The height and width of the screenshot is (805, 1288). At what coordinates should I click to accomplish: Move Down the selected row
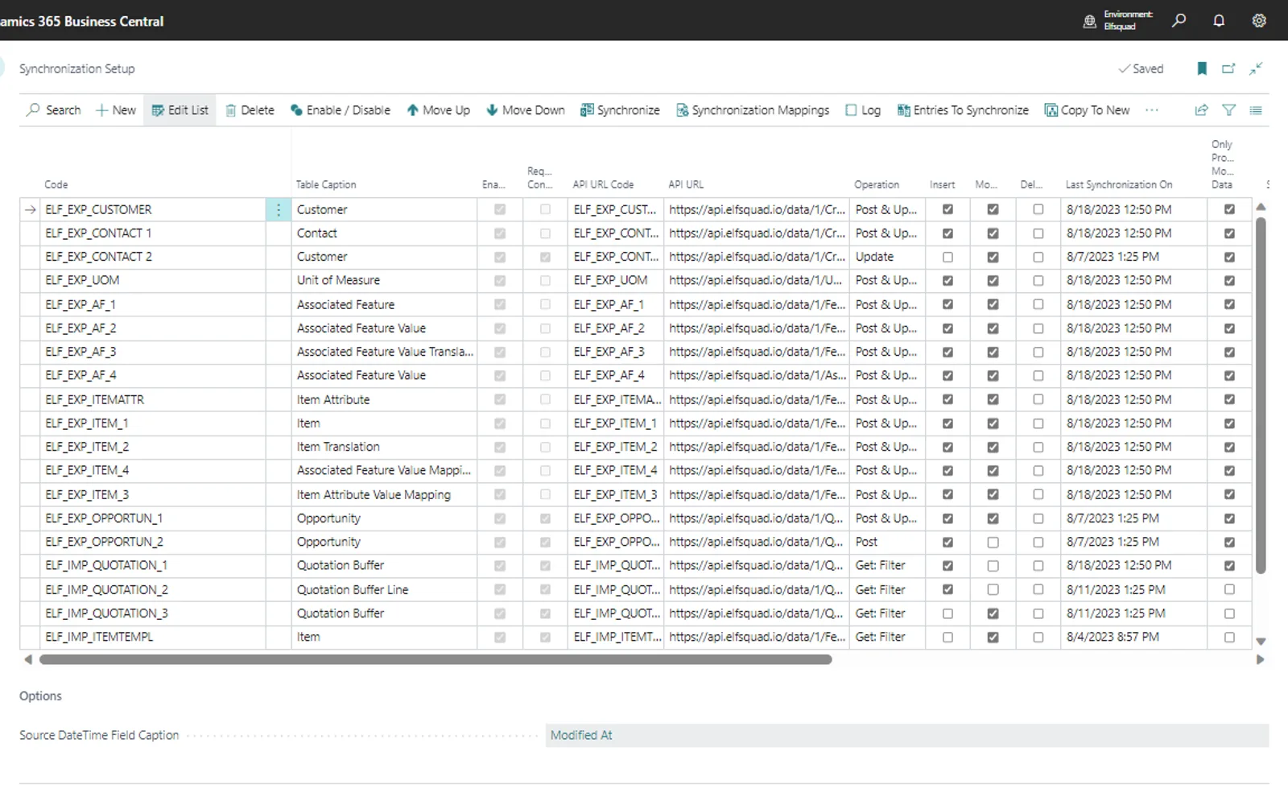(x=526, y=110)
